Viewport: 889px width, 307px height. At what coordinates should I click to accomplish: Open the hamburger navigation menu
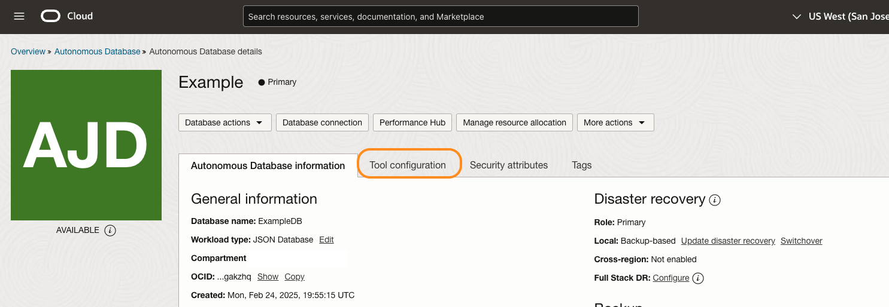pos(19,16)
